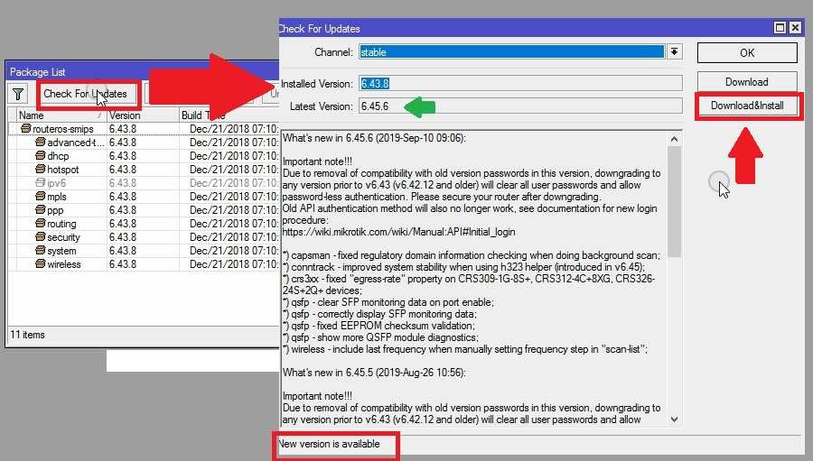This screenshot has height=461, width=813.
Task: Select the hotspot package icon
Action: click(x=40, y=170)
